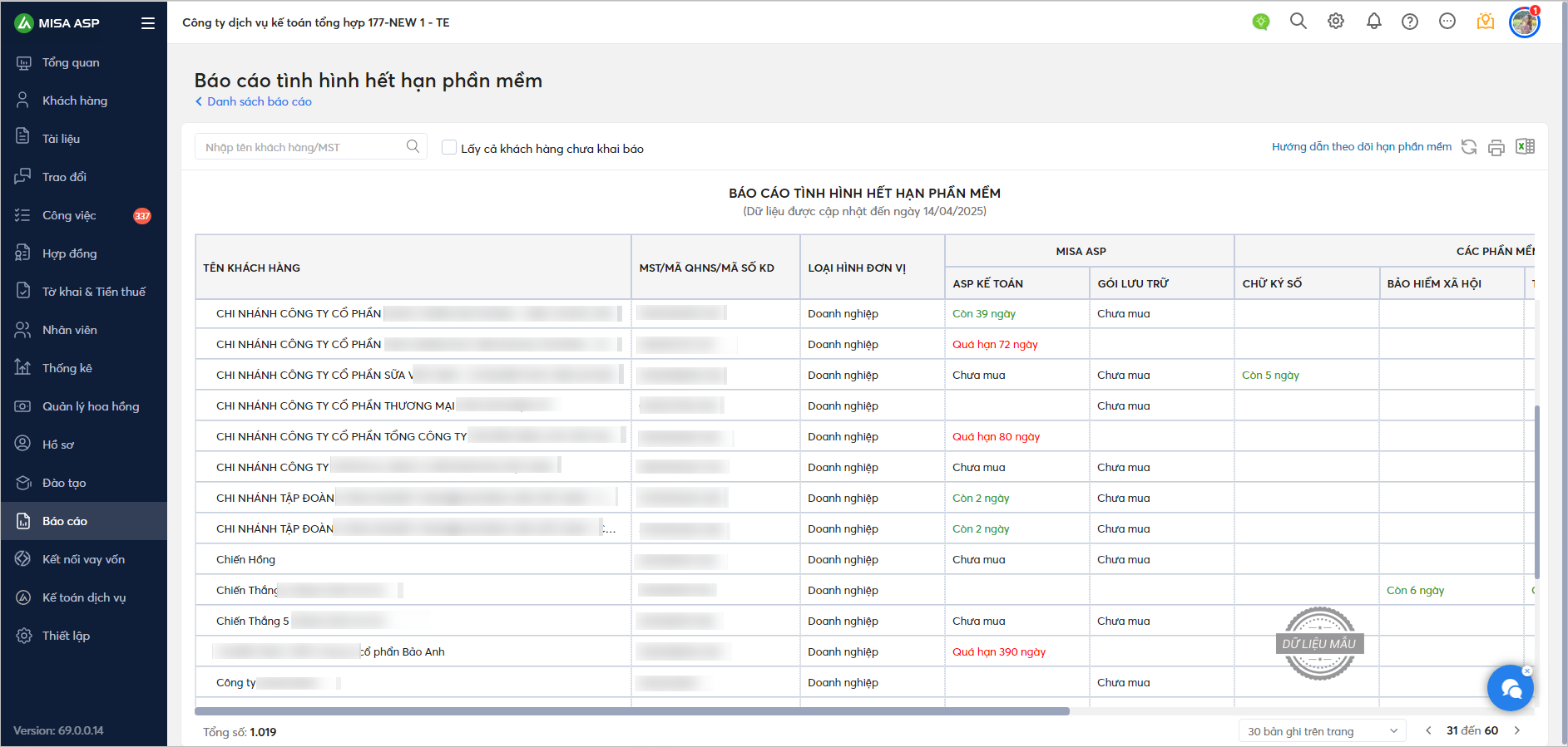Toggle the hamburger sidebar menu

tap(148, 23)
